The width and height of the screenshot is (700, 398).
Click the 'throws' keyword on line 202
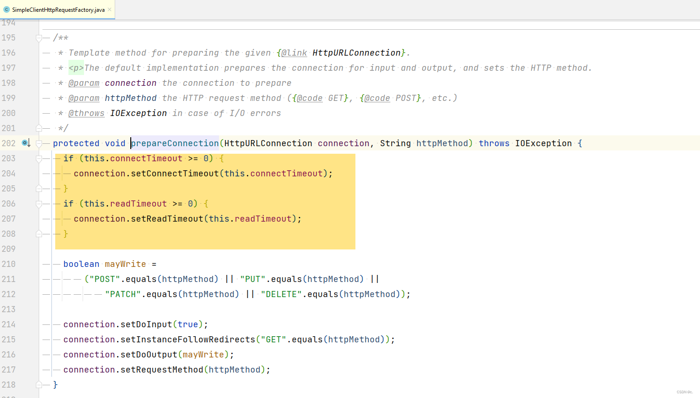(x=494, y=143)
